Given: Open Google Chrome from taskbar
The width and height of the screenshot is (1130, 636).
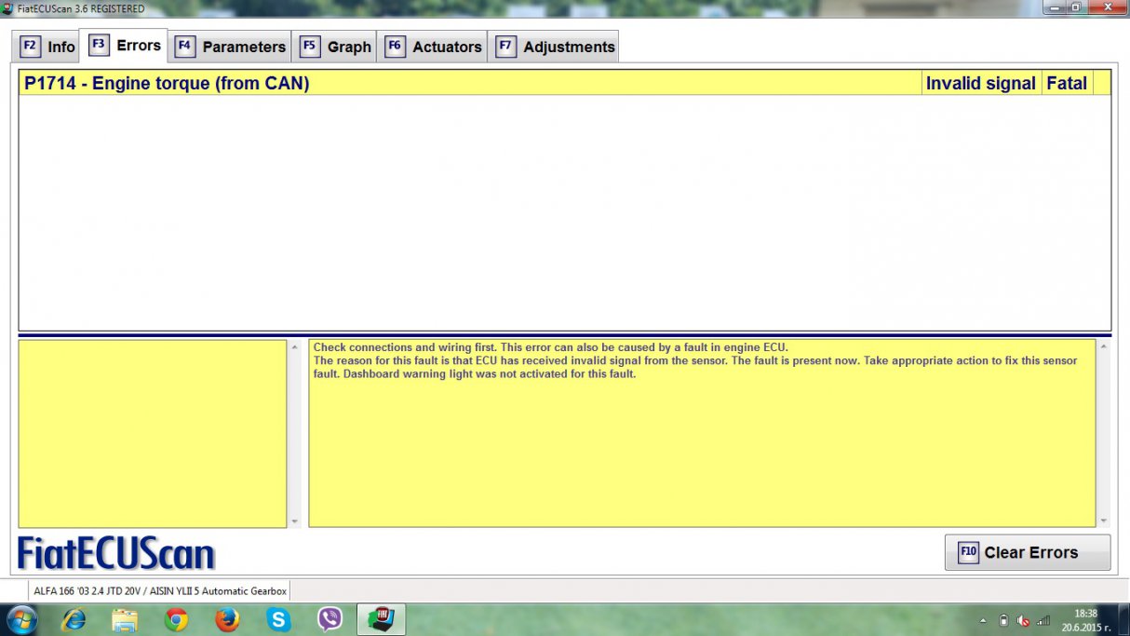Looking at the screenshot, I should 176,619.
